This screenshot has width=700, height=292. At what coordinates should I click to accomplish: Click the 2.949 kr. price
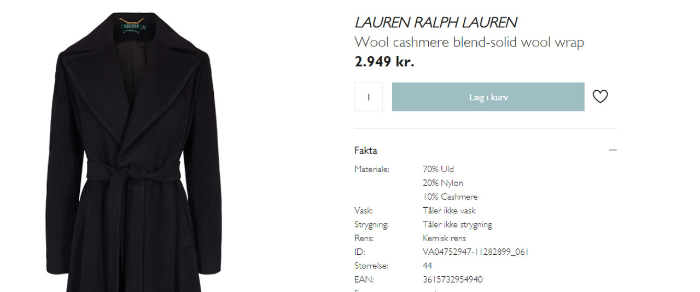(384, 62)
